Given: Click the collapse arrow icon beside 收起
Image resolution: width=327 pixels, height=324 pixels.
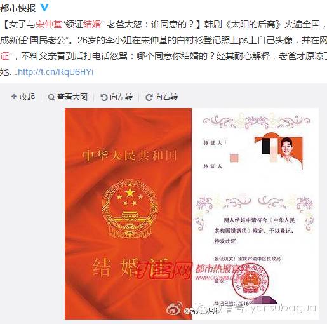Looking at the screenshot, I should (14, 97).
